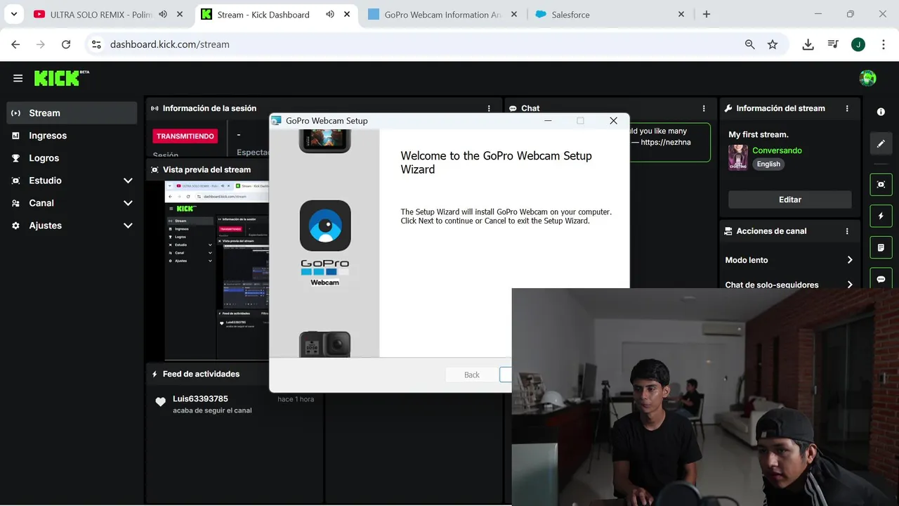The height and width of the screenshot is (506, 899).
Task: Open Logros in the Kick sidebar
Action: click(x=72, y=158)
